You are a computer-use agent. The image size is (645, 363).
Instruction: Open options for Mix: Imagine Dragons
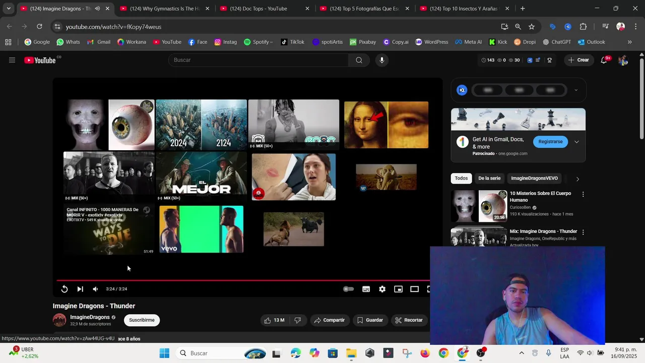(583, 232)
